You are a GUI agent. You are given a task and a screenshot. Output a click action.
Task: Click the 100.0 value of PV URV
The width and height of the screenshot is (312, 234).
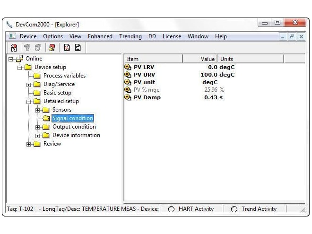point(209,75)
